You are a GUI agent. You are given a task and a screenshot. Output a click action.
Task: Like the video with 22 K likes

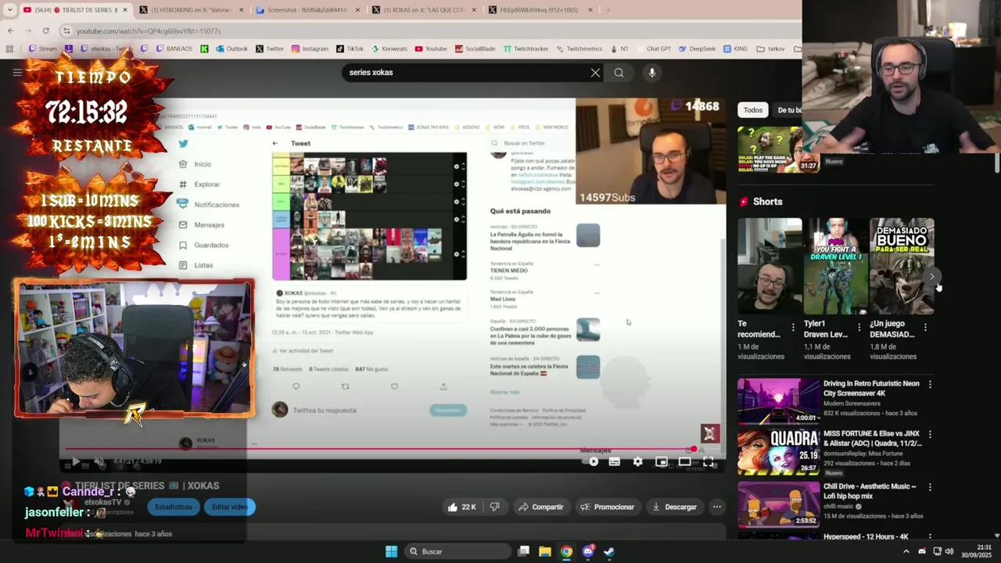(461, 507)
